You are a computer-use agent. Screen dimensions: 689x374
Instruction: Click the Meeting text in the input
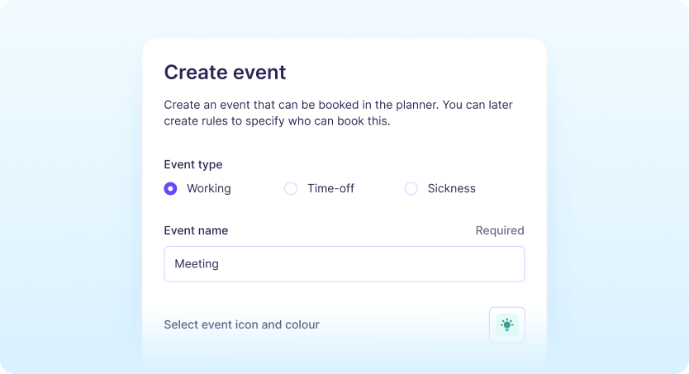click(x=197, y=264)
